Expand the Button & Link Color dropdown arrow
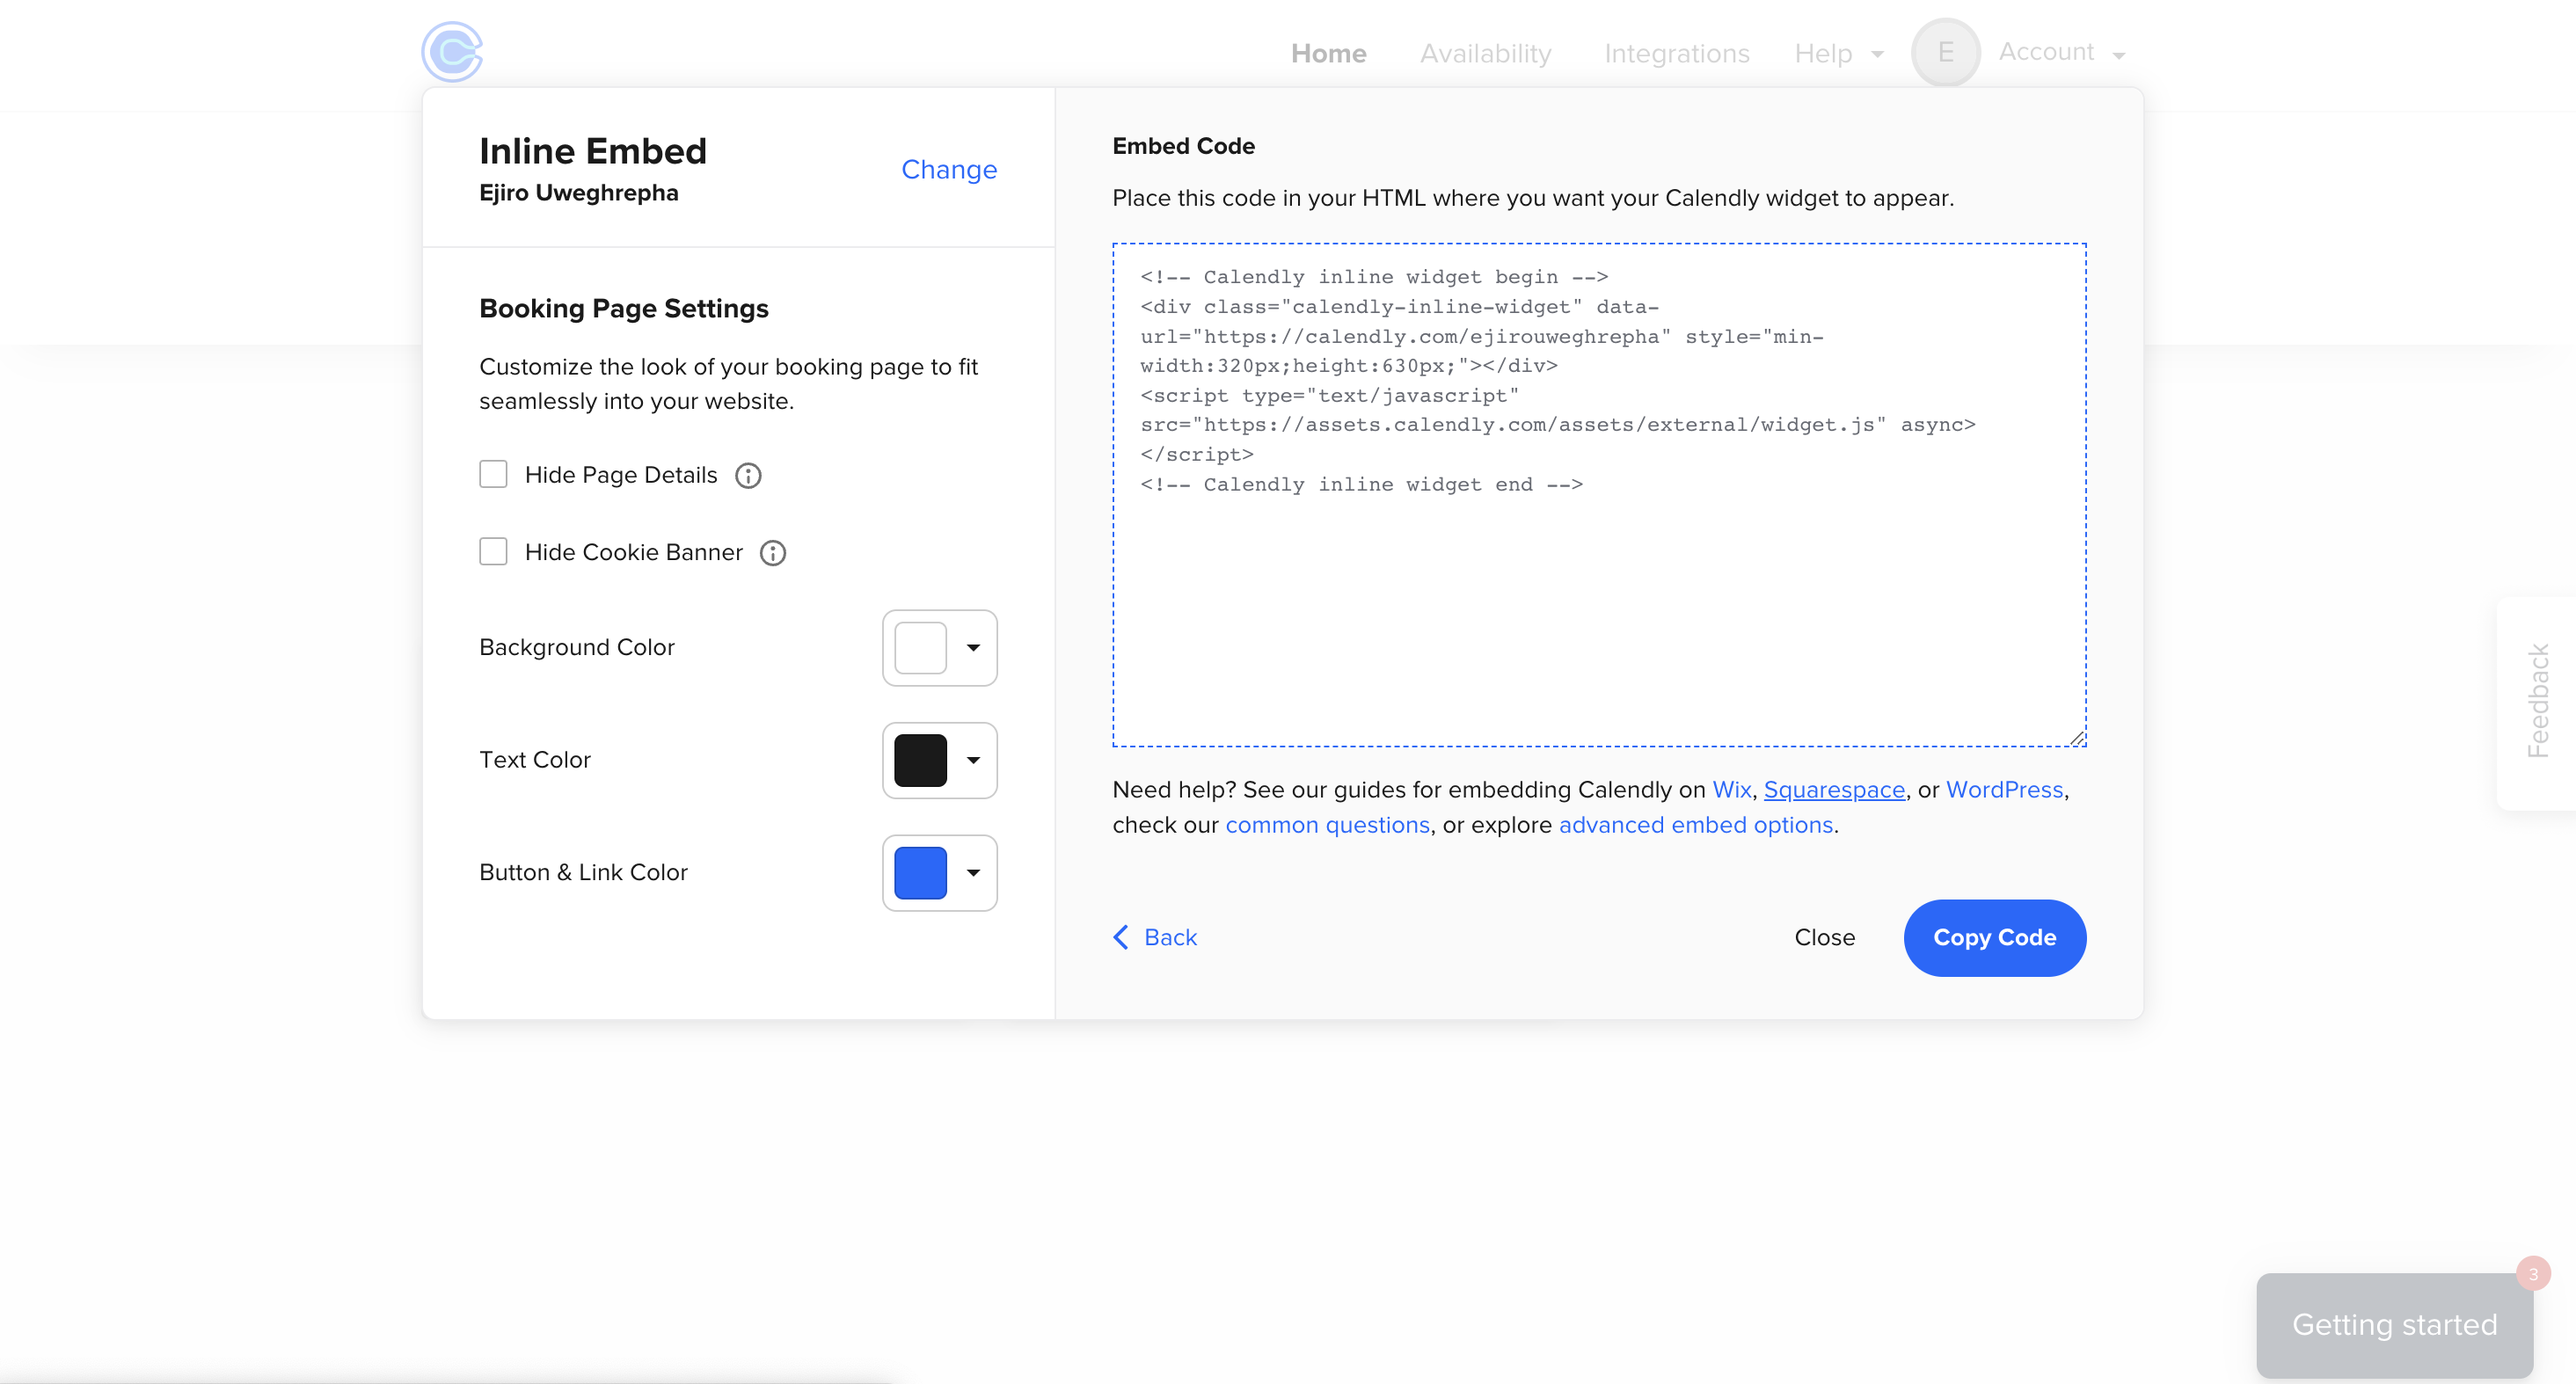Viewport: 2576px width, 1384px height. 973,873
